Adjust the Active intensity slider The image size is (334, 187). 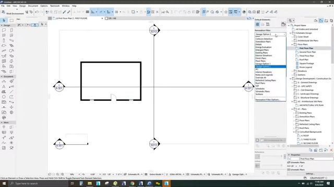(272, 165)
